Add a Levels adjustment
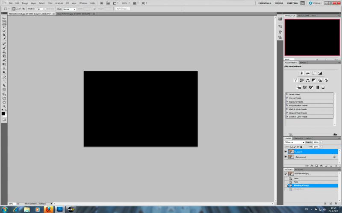Viewport: 342px width, 213px height. pyautogui.click(x=307, y=73)
